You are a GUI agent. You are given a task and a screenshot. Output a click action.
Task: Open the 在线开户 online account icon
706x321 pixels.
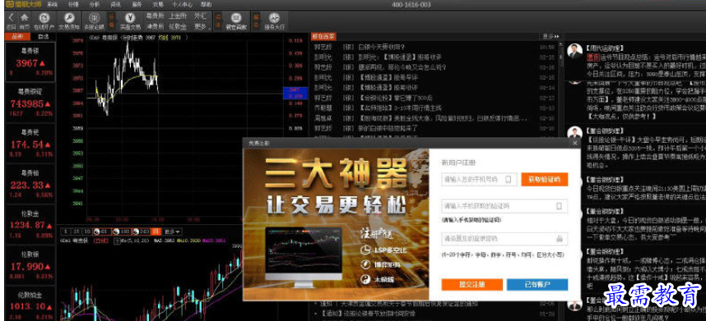point(44,21)
